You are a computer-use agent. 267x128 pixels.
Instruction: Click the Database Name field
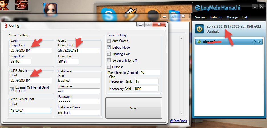coord(79,113)
